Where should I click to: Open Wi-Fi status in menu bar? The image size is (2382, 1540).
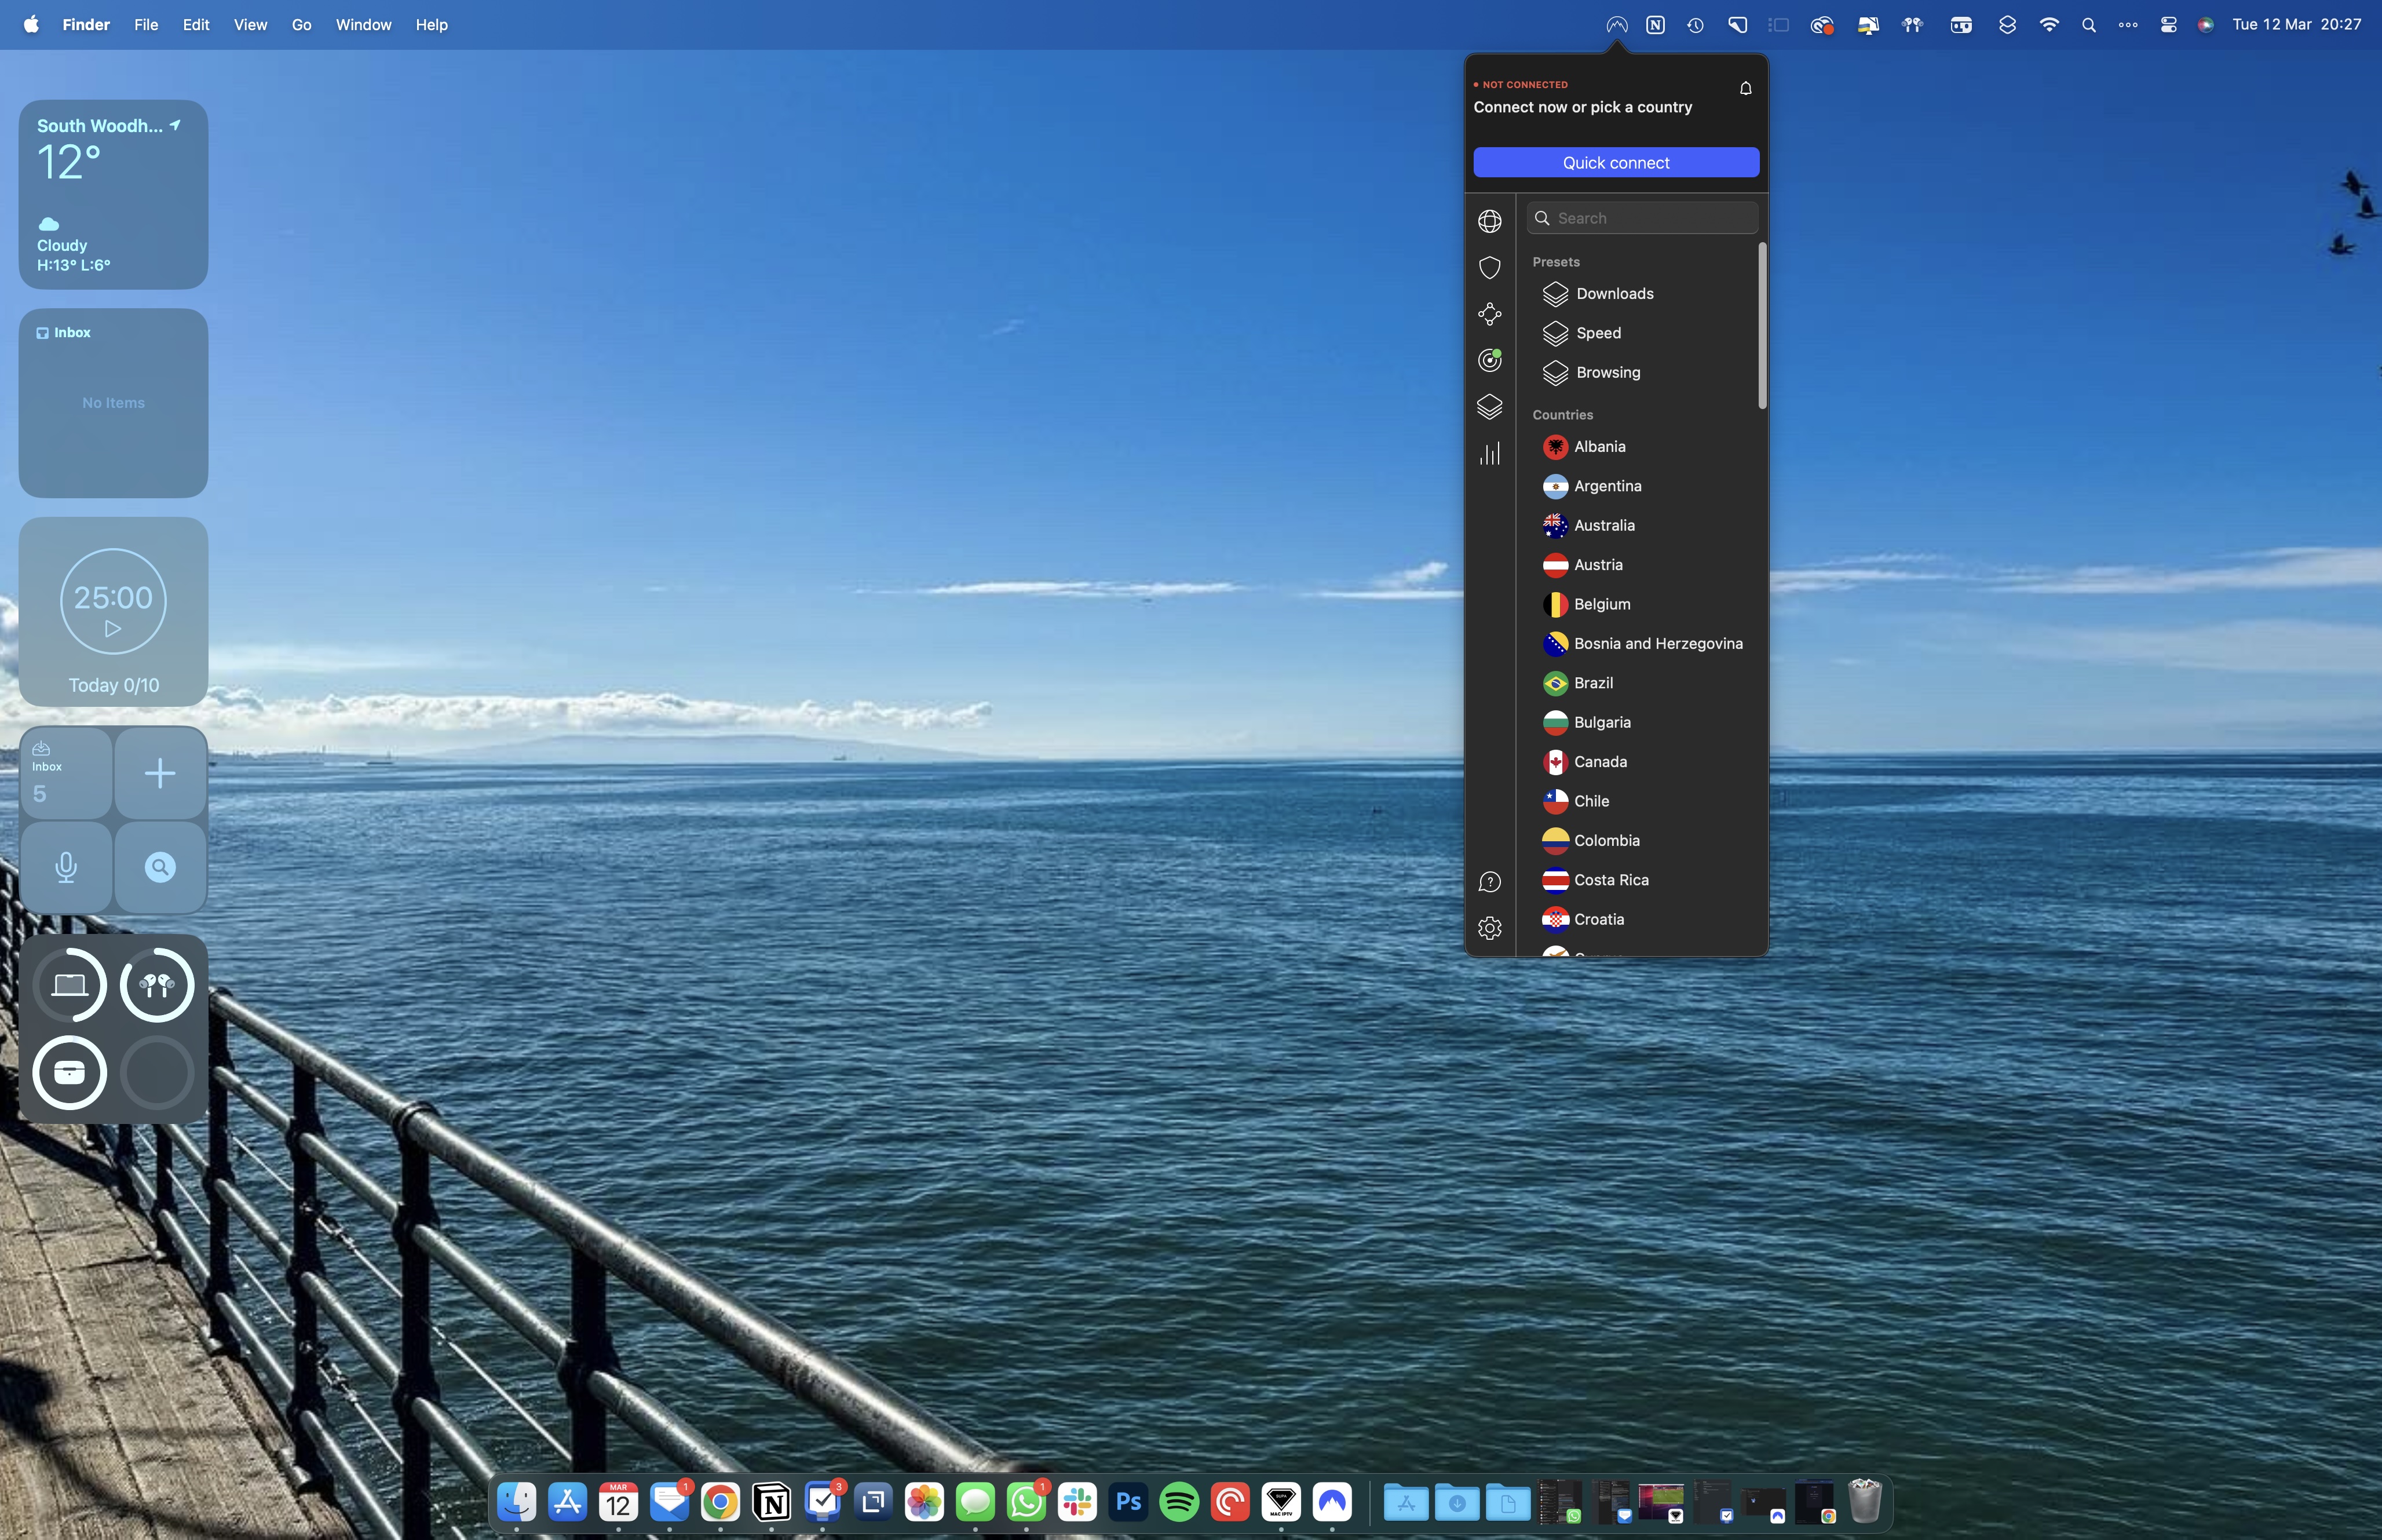2048,24
